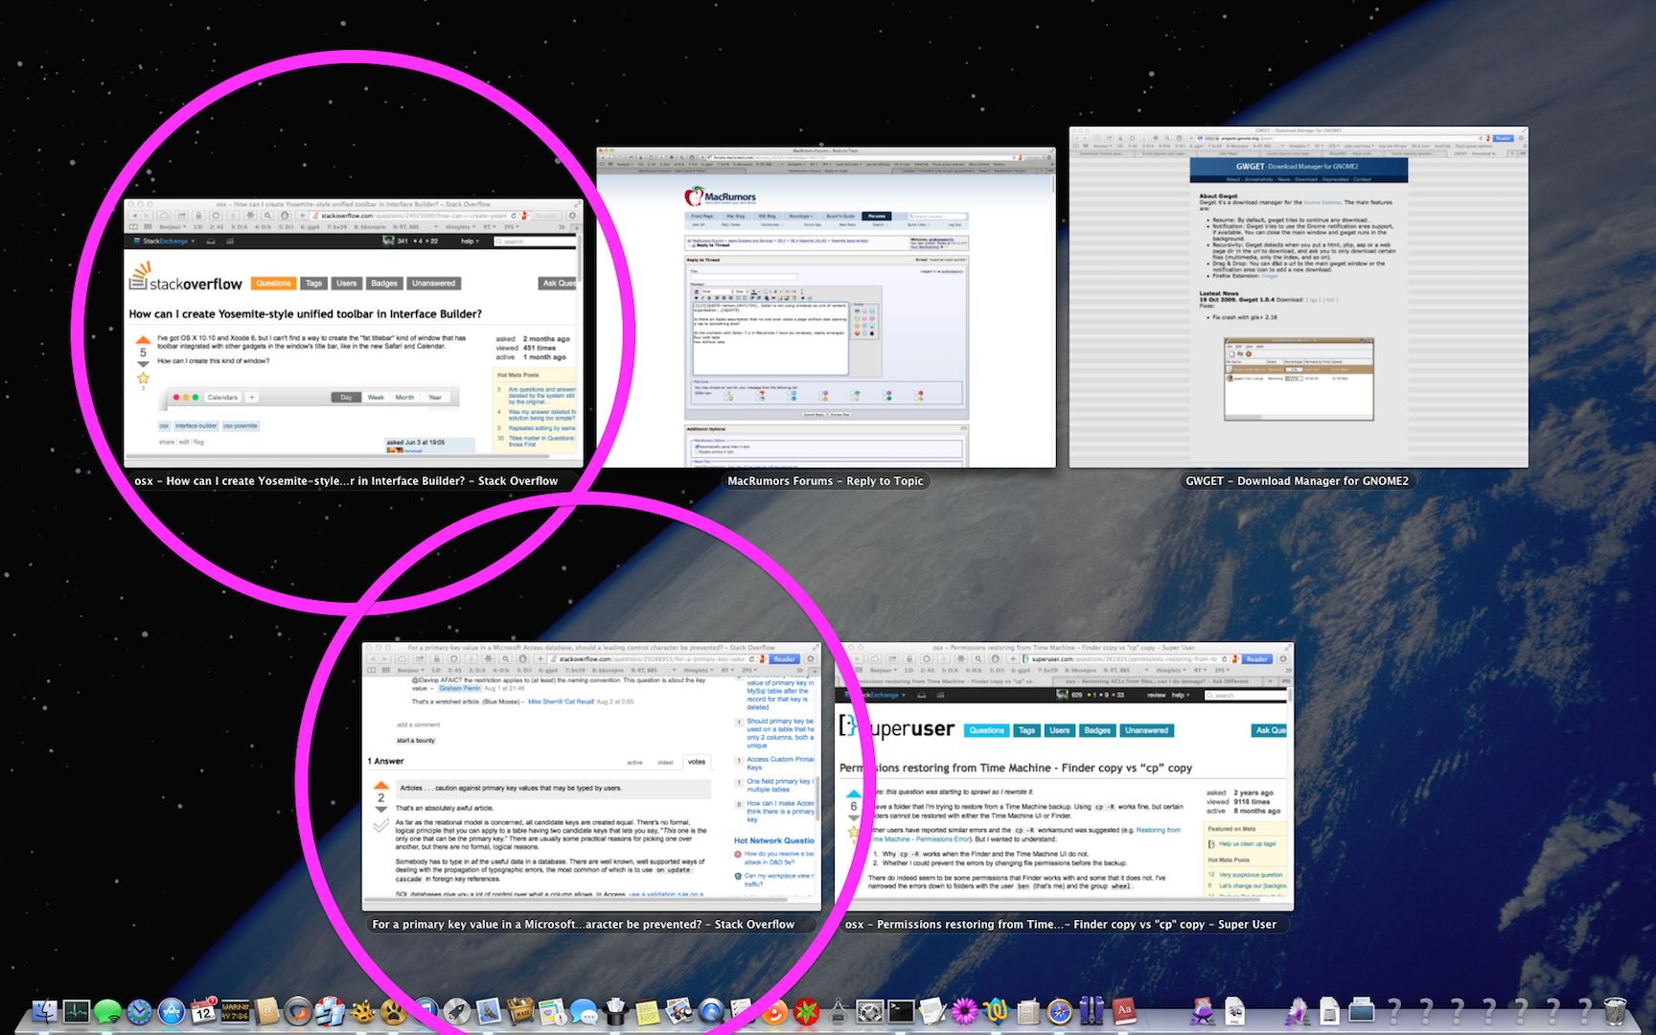The width and height of the screenshot is (1656, 1035).
Task: Click label ending 'copy – Super User'
Action: tap(1060, 925)
